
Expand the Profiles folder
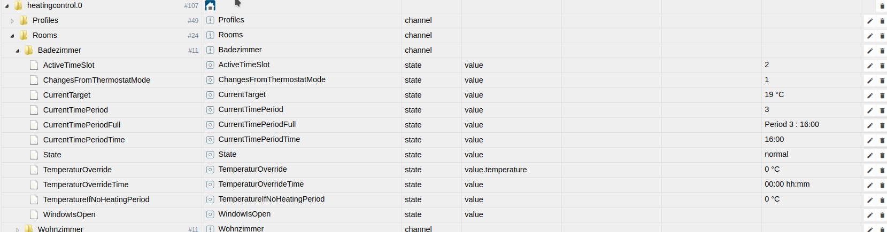pos(12,21)
